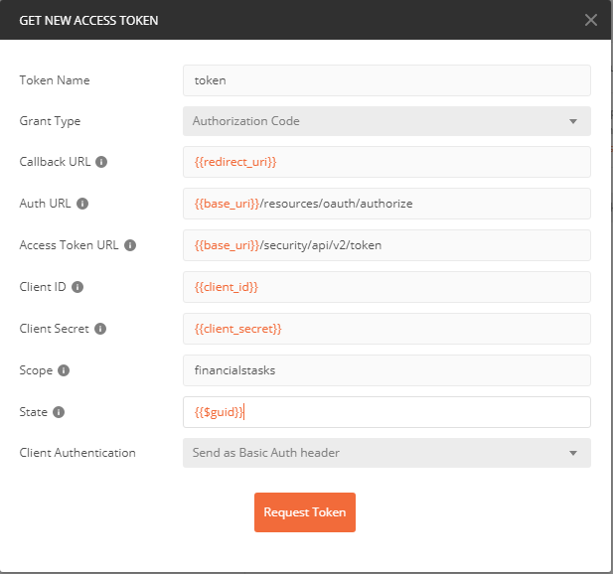Click info icon next to Callback URL
The image size is (613, 575).
[101, 162]
